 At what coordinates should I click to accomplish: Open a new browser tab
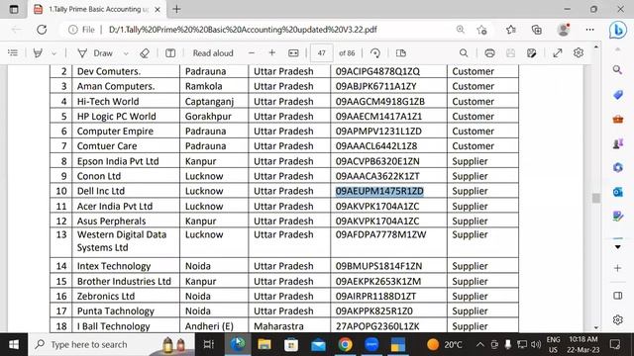[176, 9]
